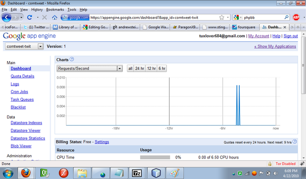Screen dimensions: 306x179
Task: Close the Dashboard tab with its X
Action: [285, 27]
